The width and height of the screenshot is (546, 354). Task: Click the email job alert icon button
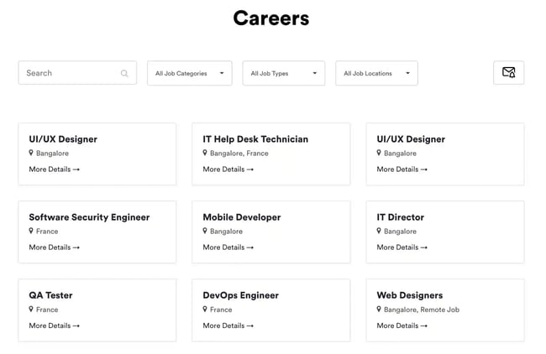[x=508, y=73]
